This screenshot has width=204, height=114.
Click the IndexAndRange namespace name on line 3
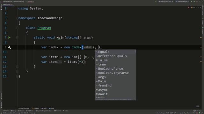click(50, 18)
